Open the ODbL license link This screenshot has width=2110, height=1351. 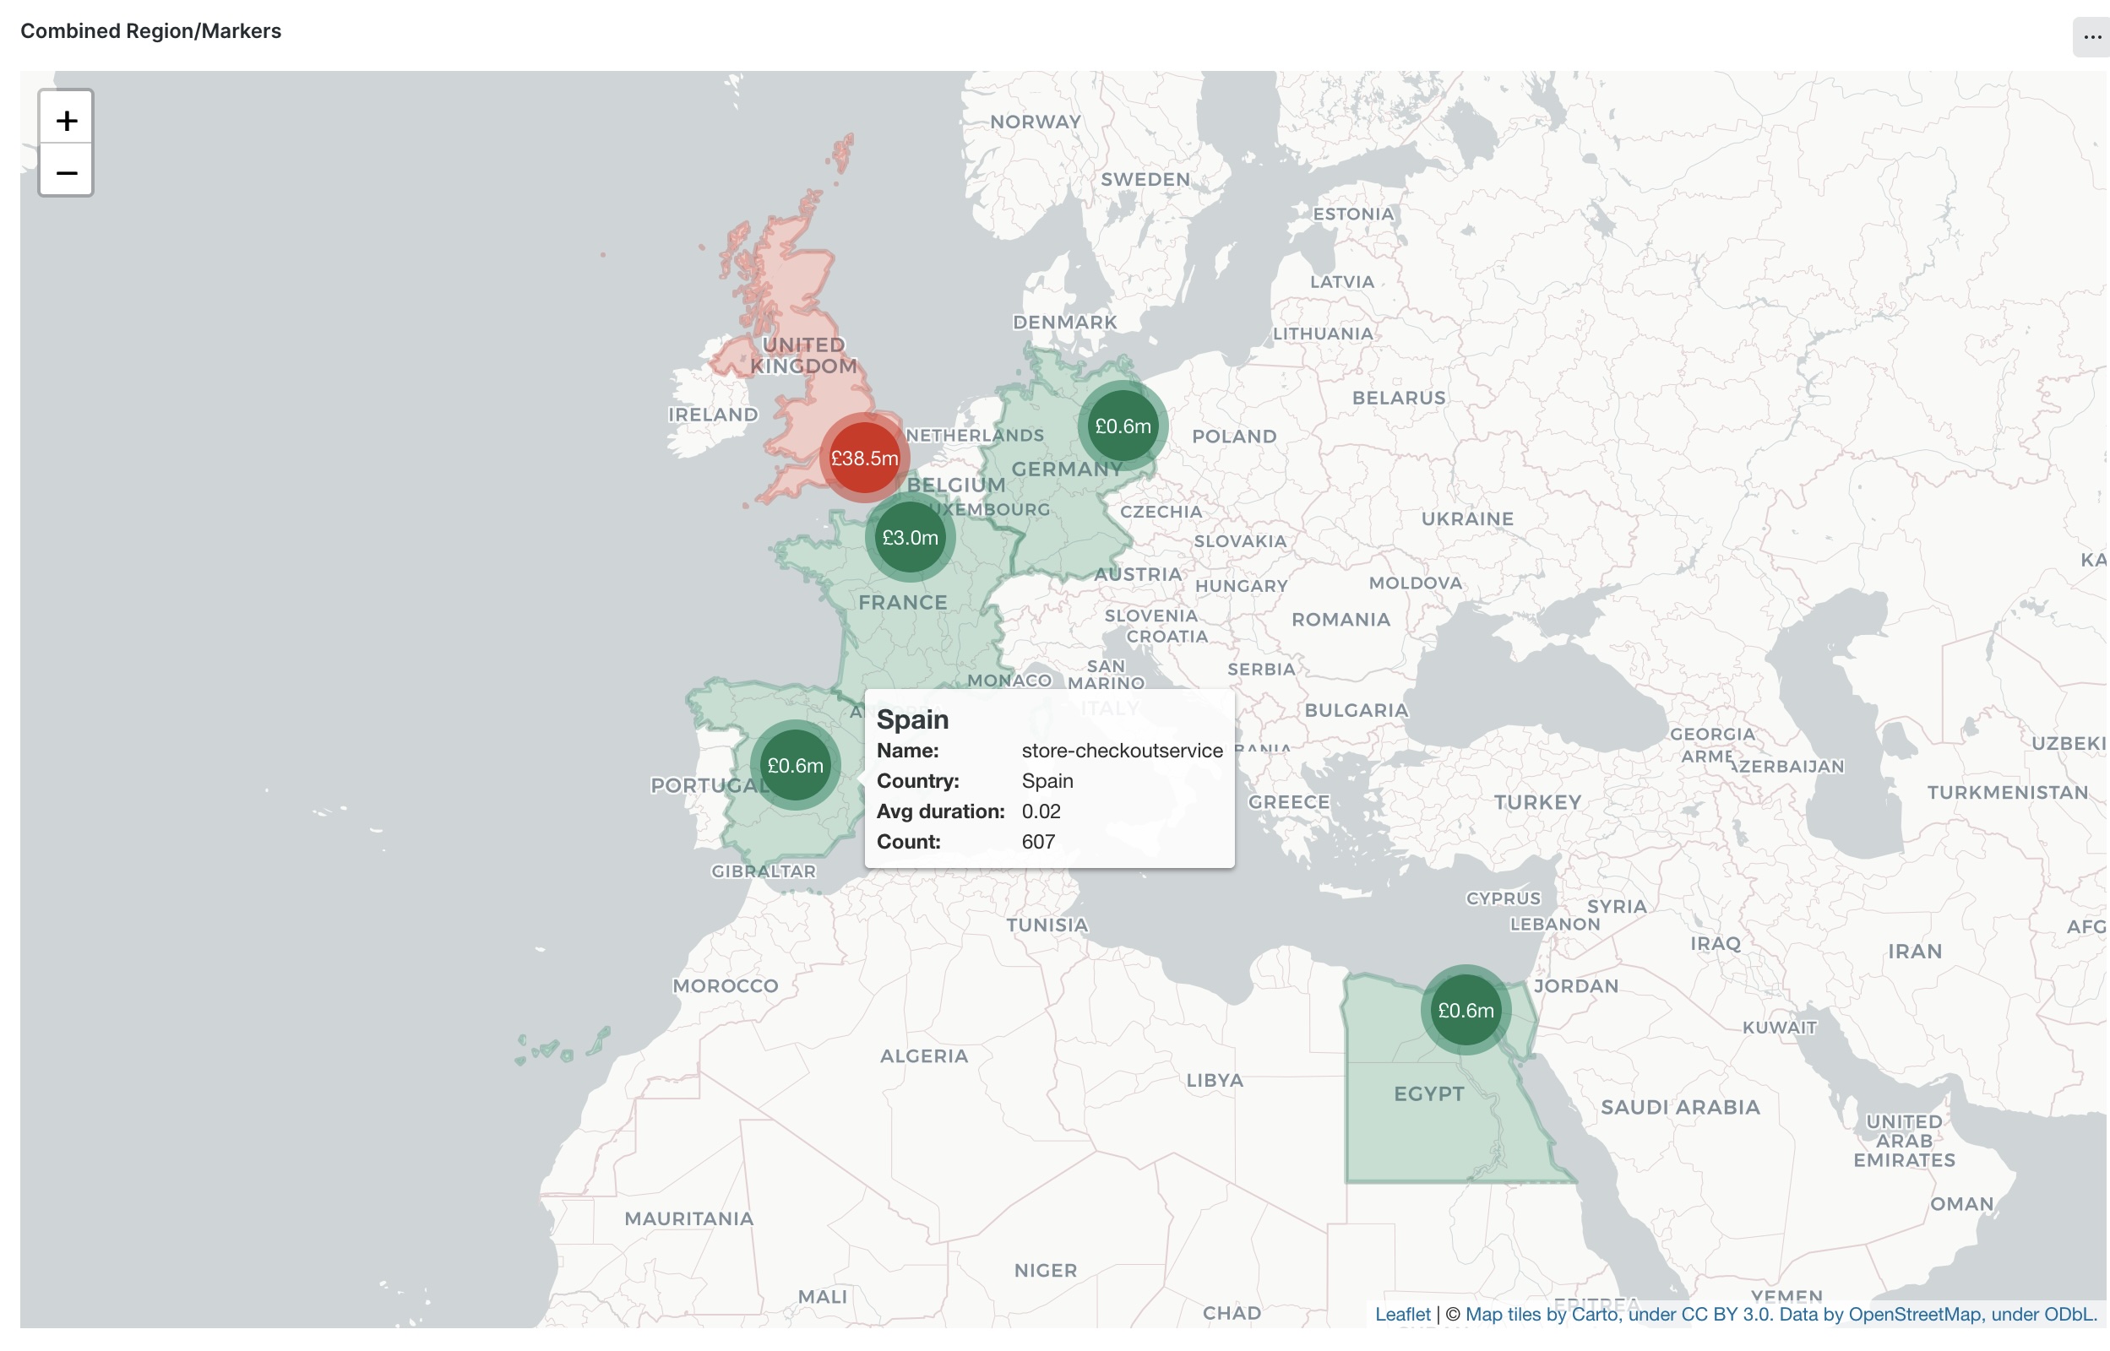(2069, 1314)
